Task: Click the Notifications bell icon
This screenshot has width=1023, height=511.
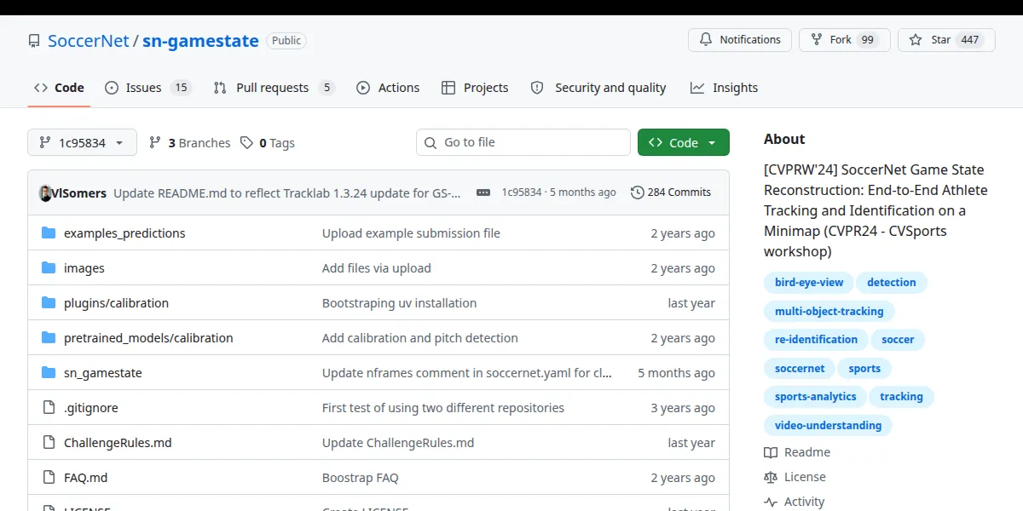Action: (x=706, y=40)
